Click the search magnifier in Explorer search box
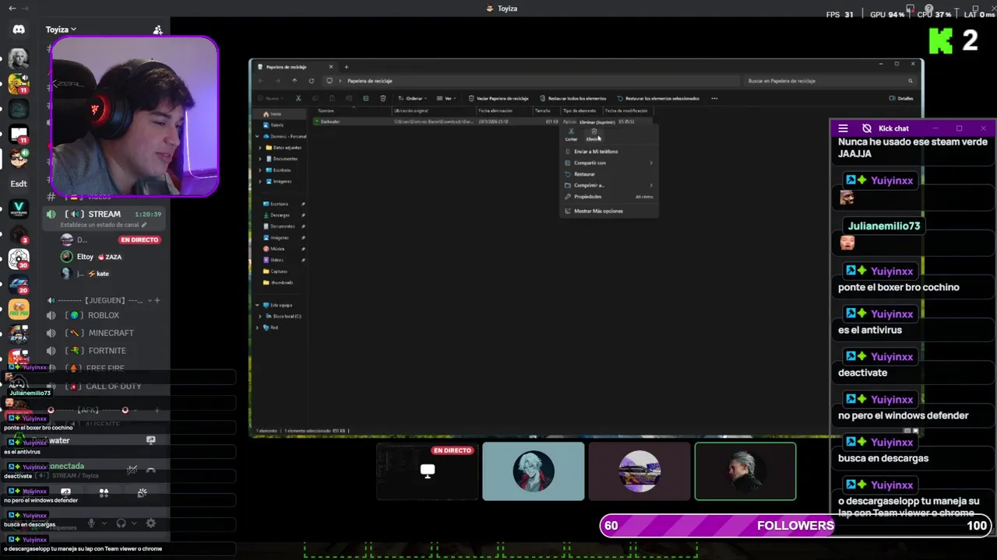The height and width of the screenshot is (560, 997). pos(911,81)
